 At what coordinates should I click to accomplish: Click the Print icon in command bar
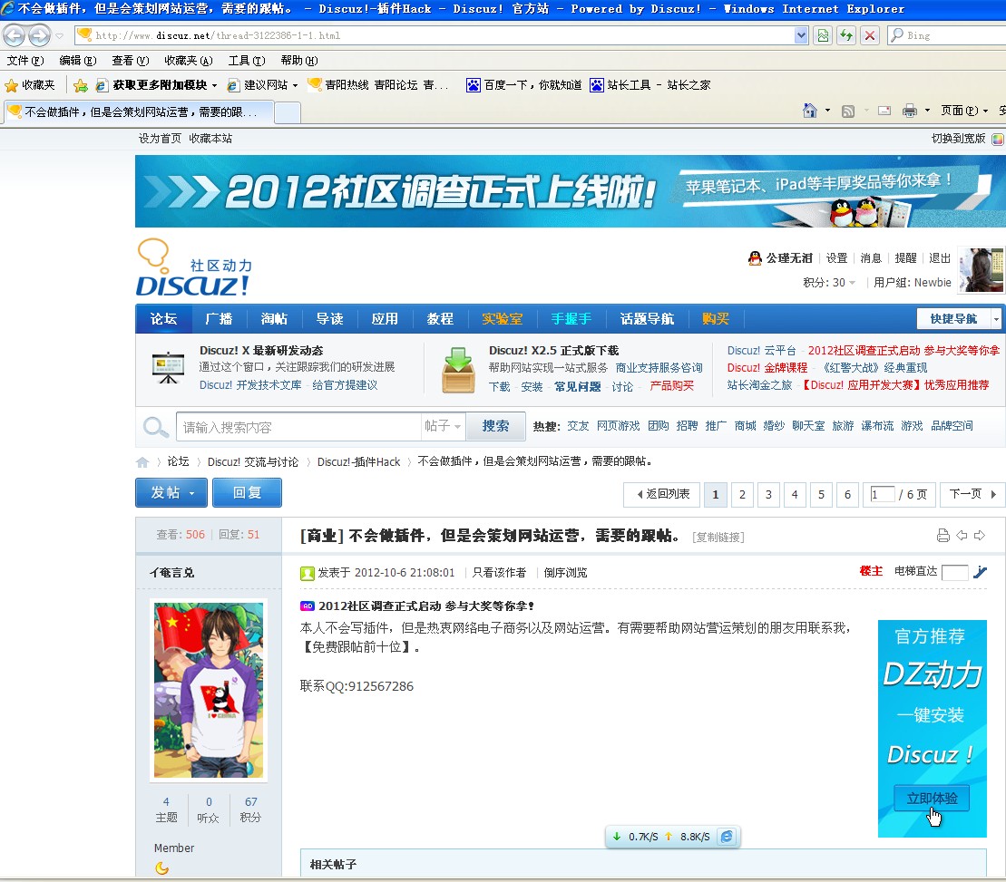click(910, 111)
